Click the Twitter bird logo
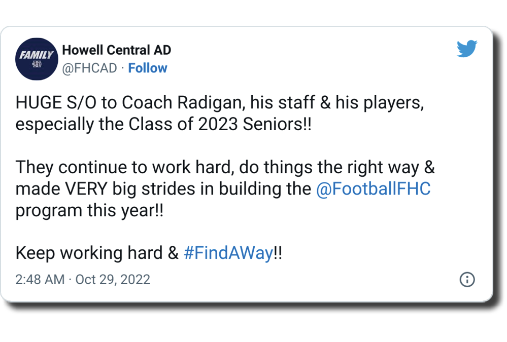 467,49
